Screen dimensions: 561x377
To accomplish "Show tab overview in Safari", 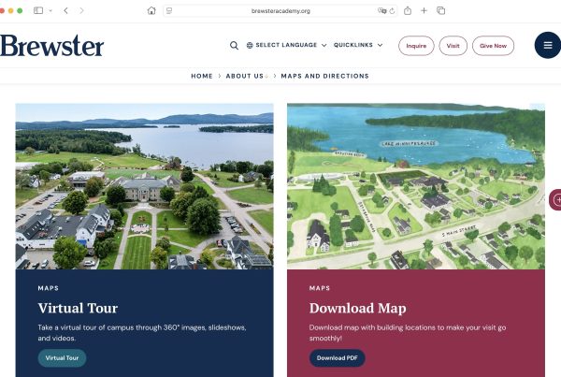I will click(x=440, y=10).
